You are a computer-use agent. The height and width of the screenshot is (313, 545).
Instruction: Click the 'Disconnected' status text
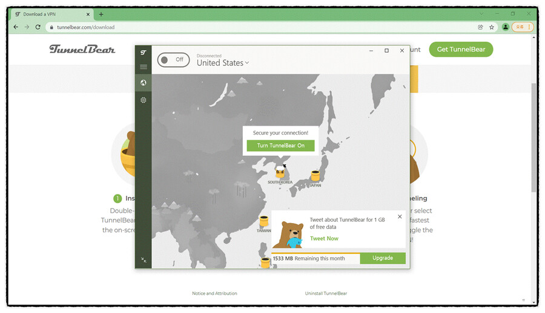(x=209, y=56)
